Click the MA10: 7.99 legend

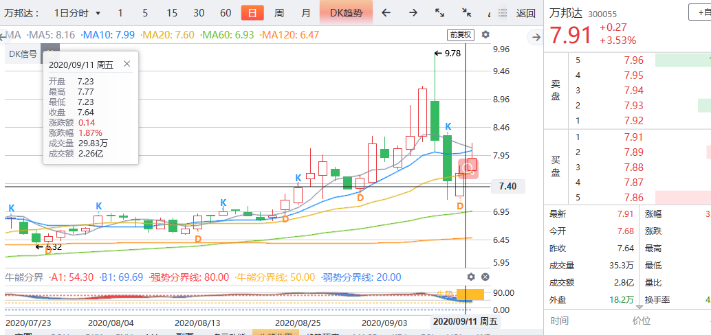pyautogui.click(x=107, y=35)
